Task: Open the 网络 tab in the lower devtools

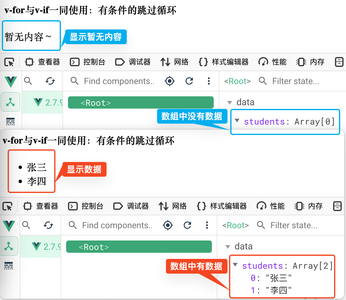Action: coord(173,206)
